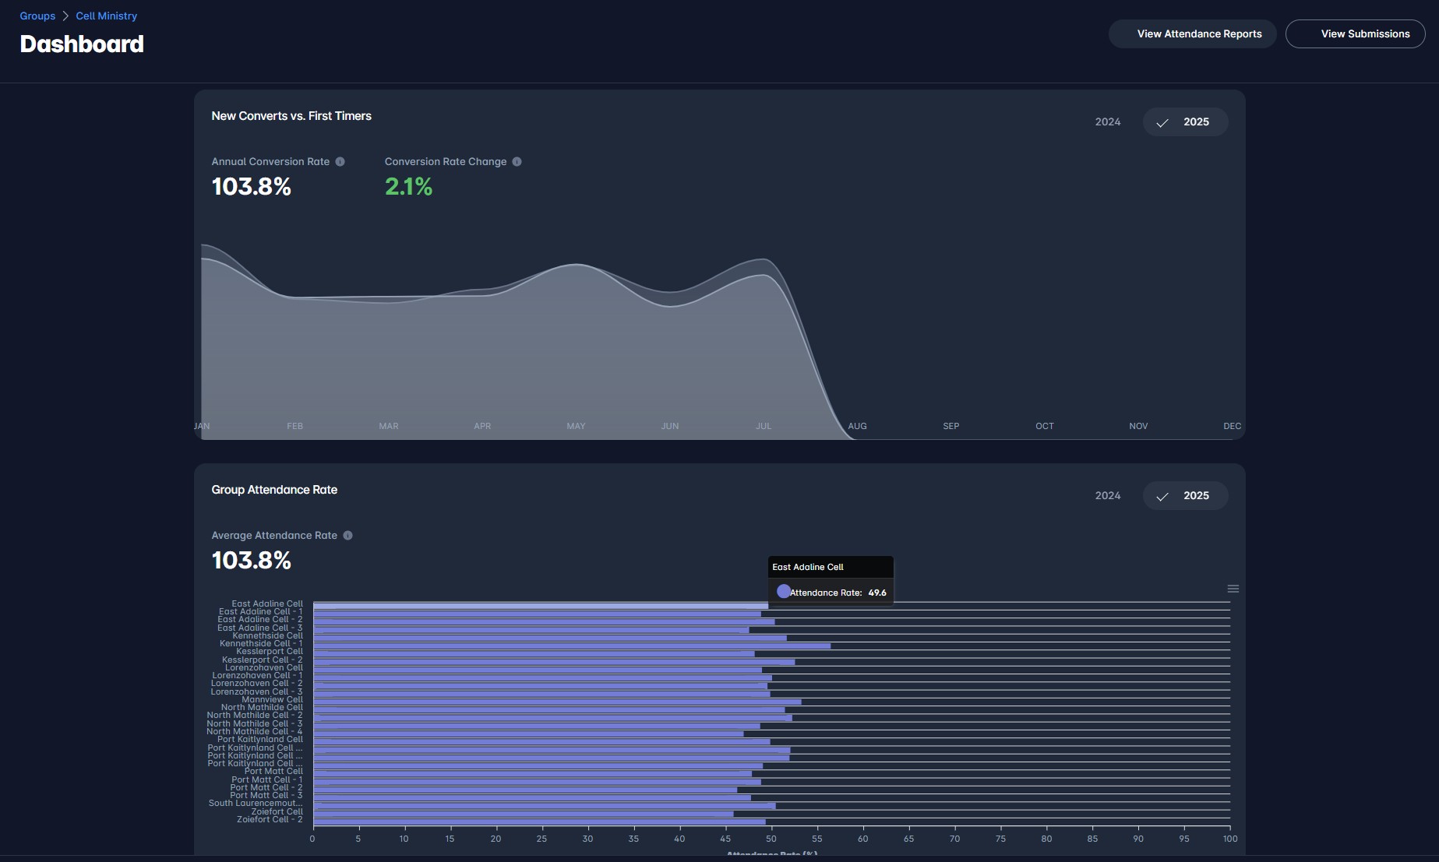Click the View Submissions button
This screenshot has width=1439, height=862.
click(1355, 34)
